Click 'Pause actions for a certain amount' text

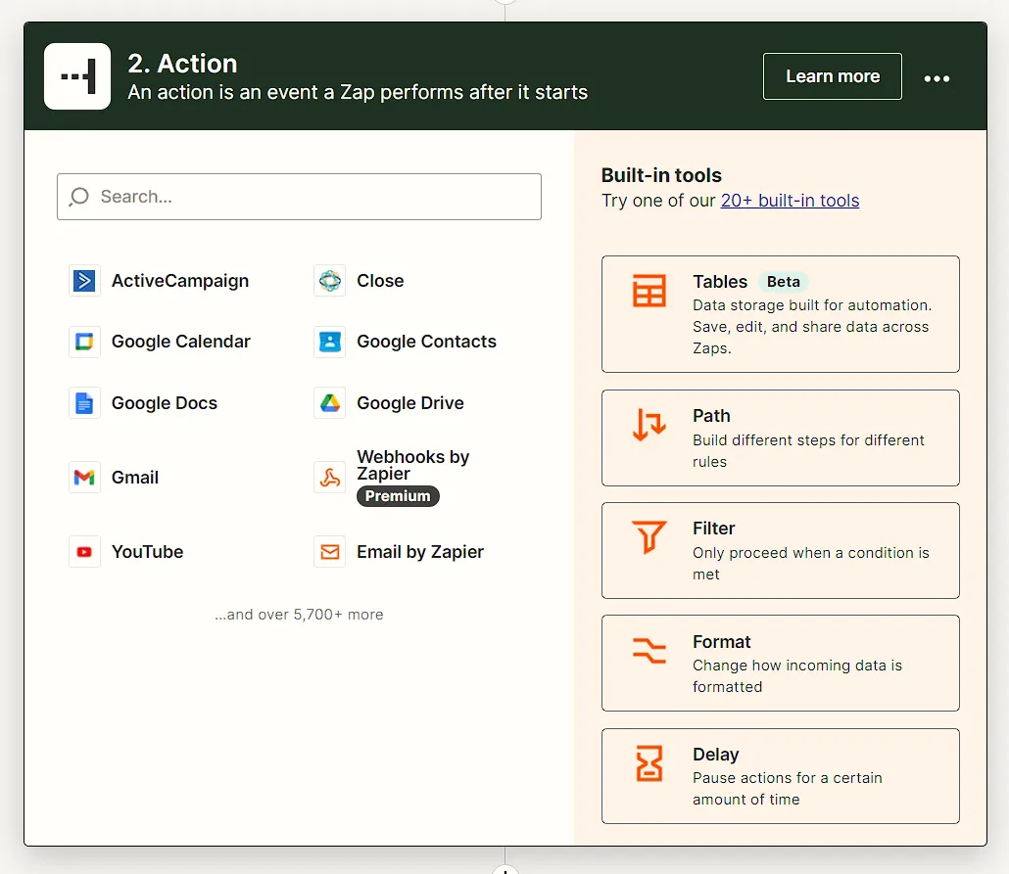click(x=787, y=789)
